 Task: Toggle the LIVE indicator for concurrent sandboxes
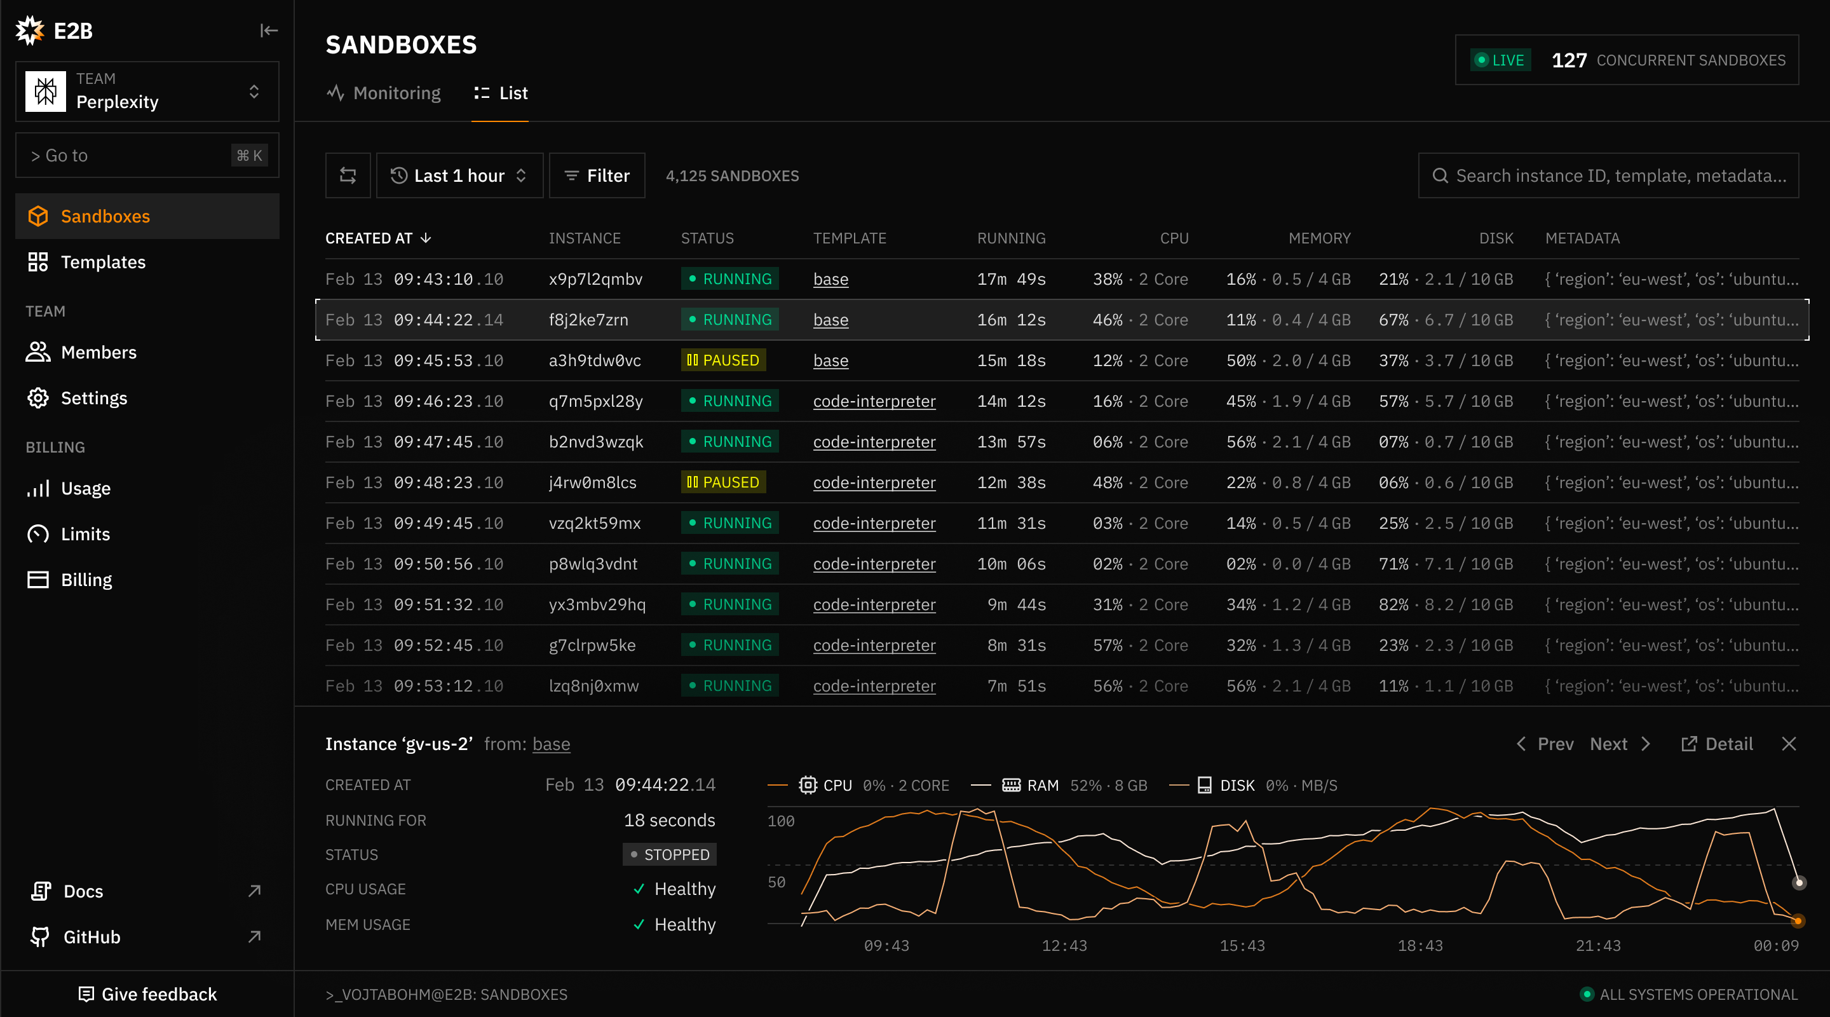(1500, 60)
